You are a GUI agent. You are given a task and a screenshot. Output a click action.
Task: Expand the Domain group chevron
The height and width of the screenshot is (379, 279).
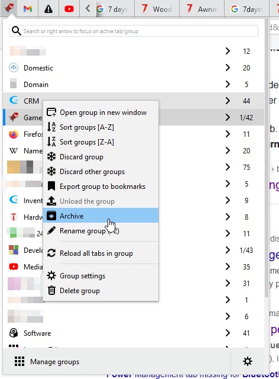[228, 84]
